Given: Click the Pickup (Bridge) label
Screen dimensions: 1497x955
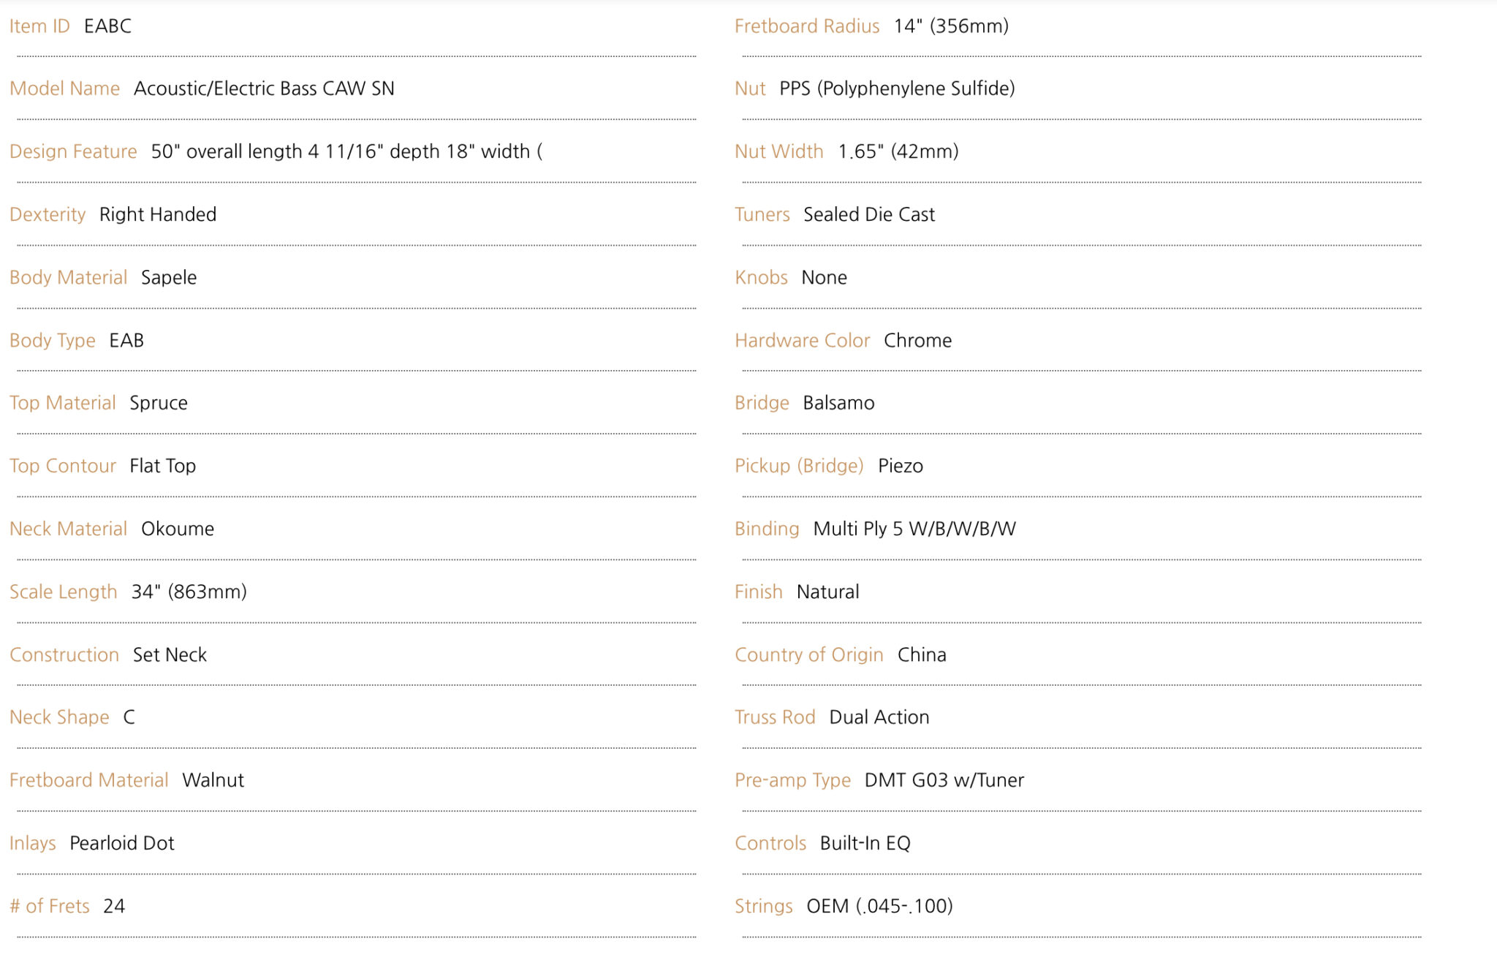Looking at the screenshot, I should tap(799, 466).
